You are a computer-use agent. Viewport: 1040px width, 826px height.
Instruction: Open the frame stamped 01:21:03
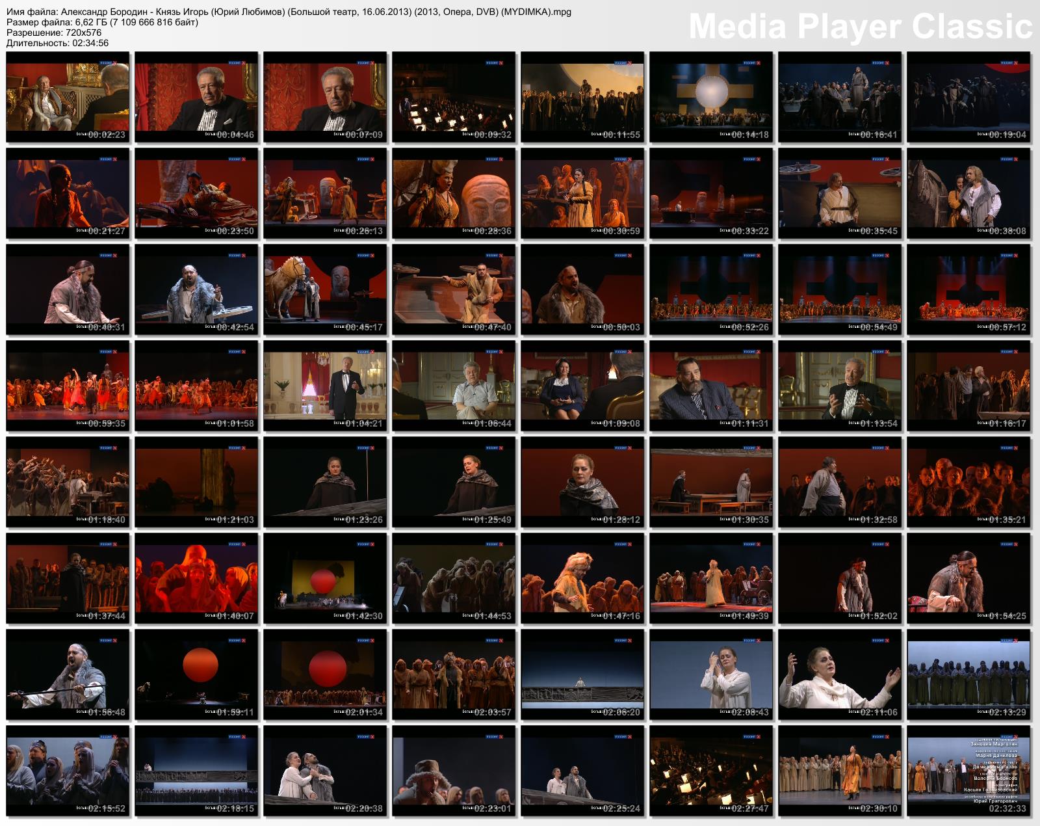[x=196, y=483]
